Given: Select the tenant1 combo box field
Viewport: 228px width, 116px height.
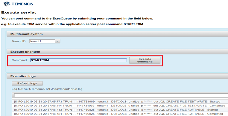Looking at the screenshot, I should click(x=42, y=41).
